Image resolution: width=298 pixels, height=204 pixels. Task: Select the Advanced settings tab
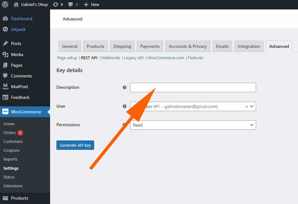click(x=279, y=46)
